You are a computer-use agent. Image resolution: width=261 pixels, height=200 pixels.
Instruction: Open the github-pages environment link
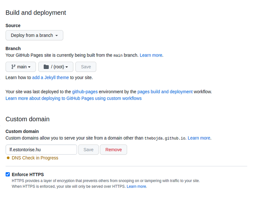tap(85, 92)
